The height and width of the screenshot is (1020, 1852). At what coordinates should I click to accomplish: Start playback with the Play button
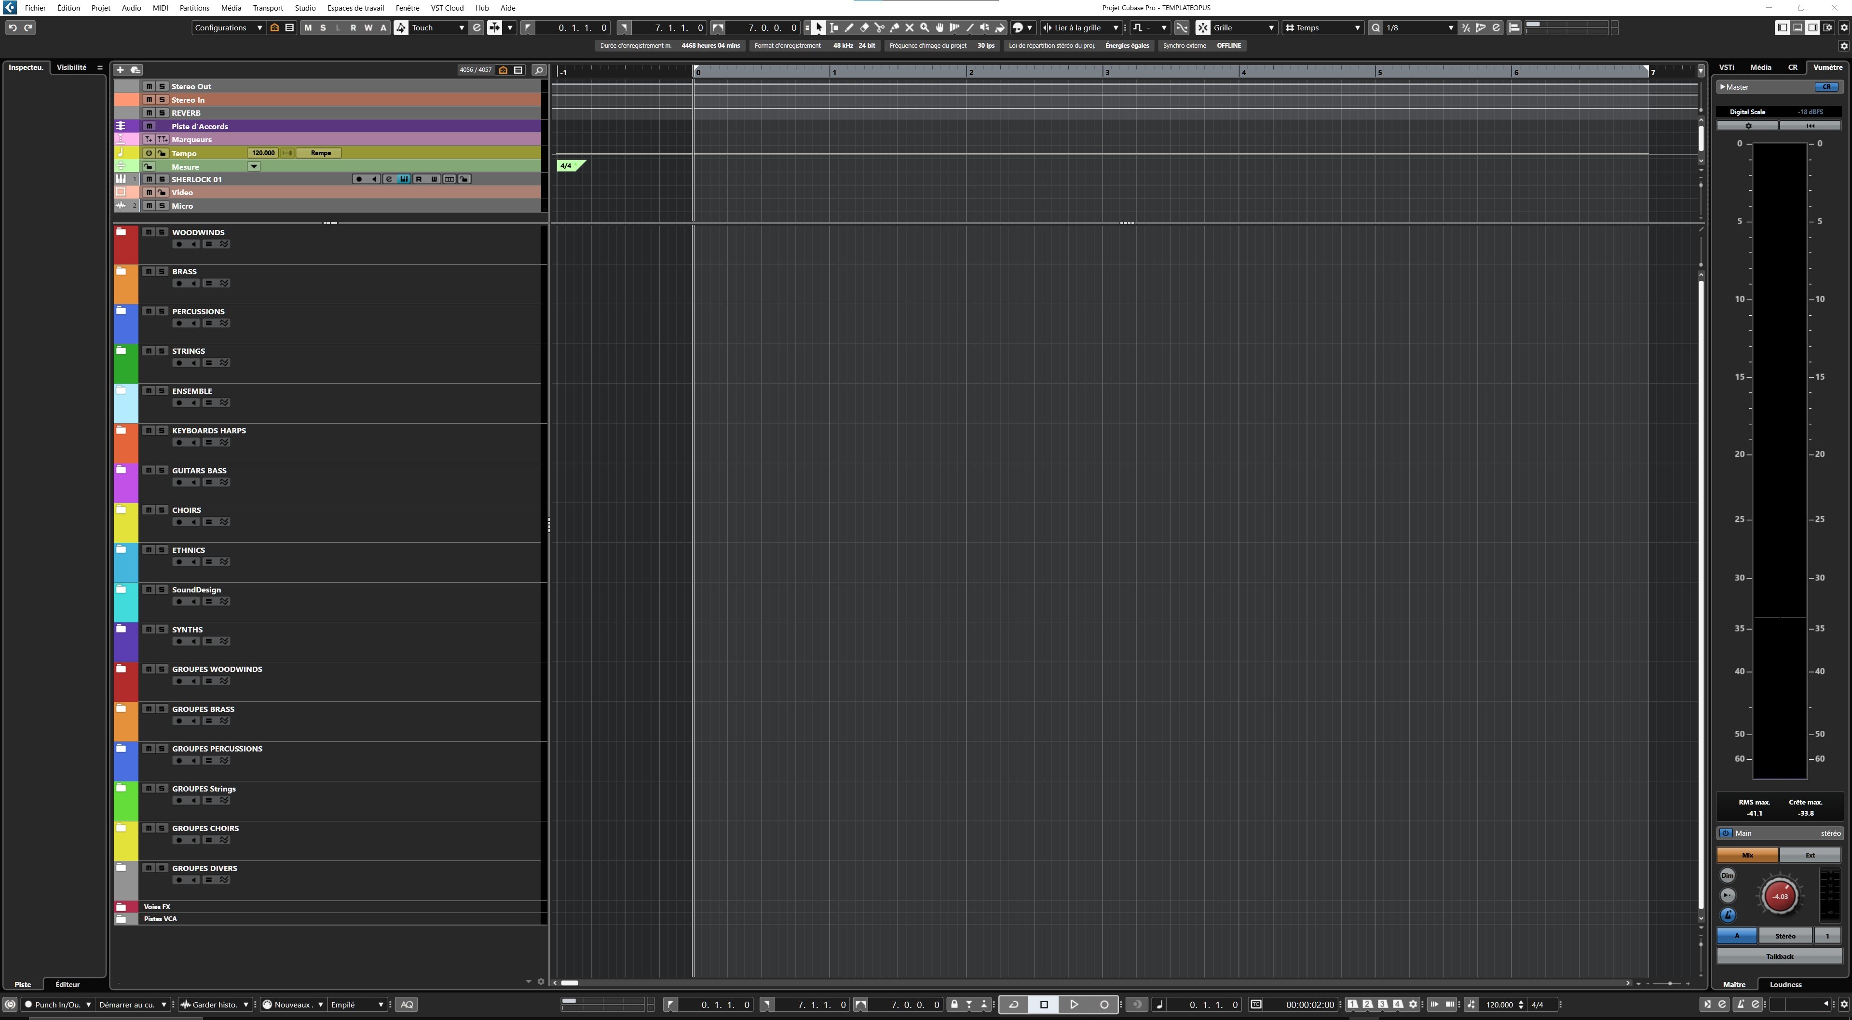pyautogui.click(x=1074, y=1004)
